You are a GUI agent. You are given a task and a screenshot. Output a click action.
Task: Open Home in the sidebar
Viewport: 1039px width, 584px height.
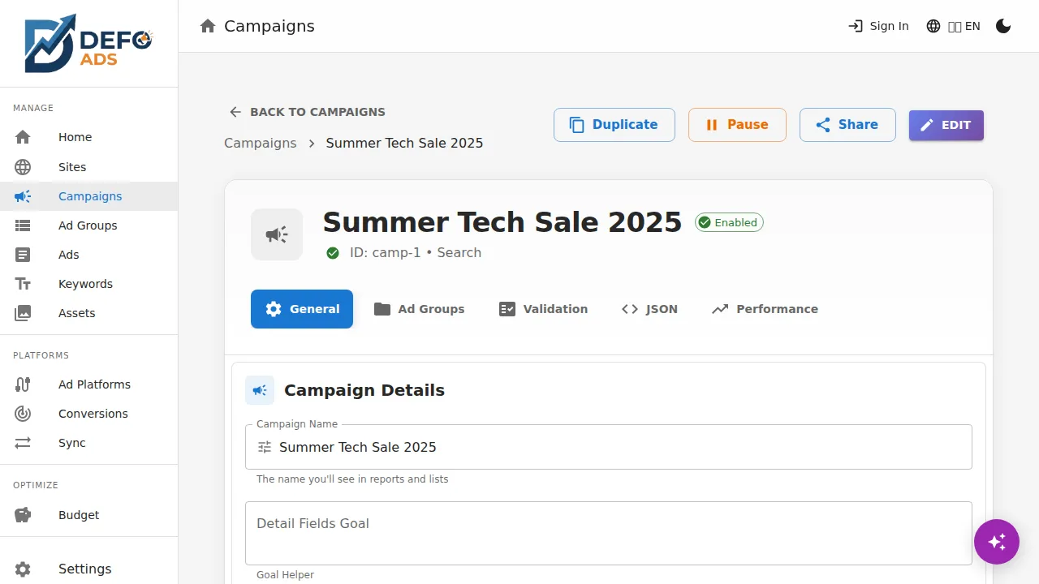(88, 137)
